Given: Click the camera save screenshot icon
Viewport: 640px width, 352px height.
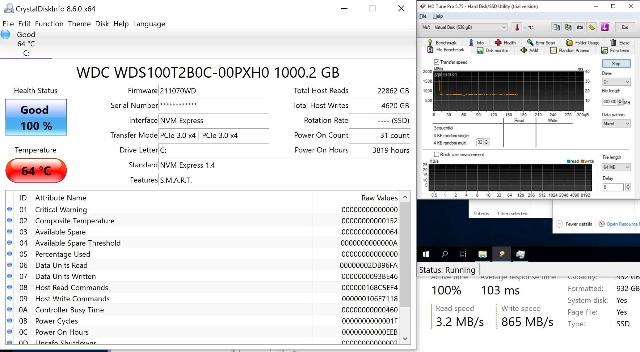Looking at the screenshot, I should pos(580,28).
